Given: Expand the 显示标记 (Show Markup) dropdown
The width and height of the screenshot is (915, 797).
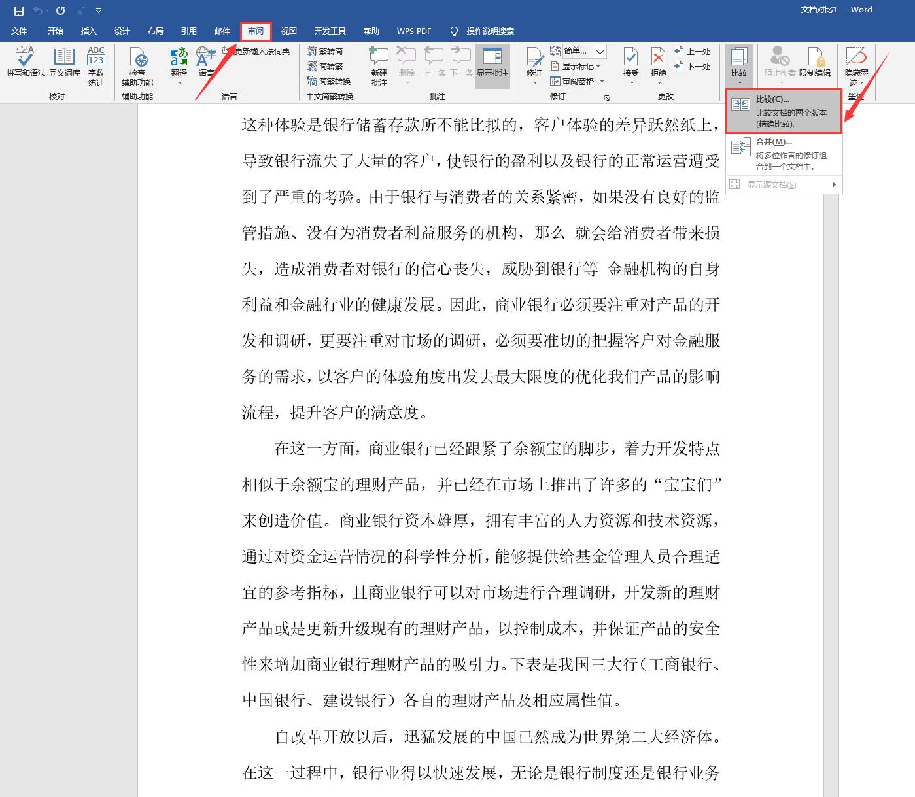Looking at the screenshot, I should pos(578,66).
